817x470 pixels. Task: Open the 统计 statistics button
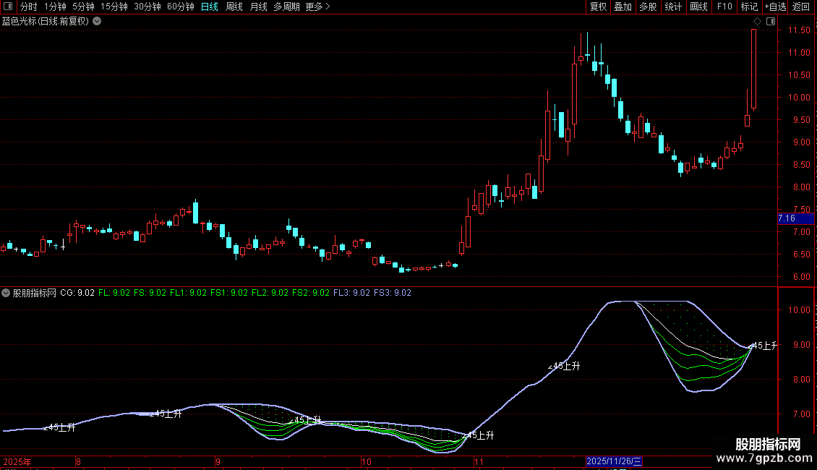[x=673, y=7]
